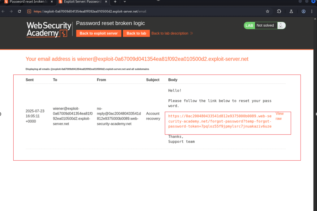Click the Hello! text in email body
317x211 pixels.
[x=175, y=91]
